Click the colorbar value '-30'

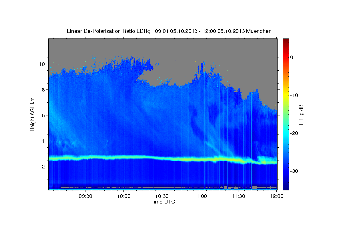(294, 171)
